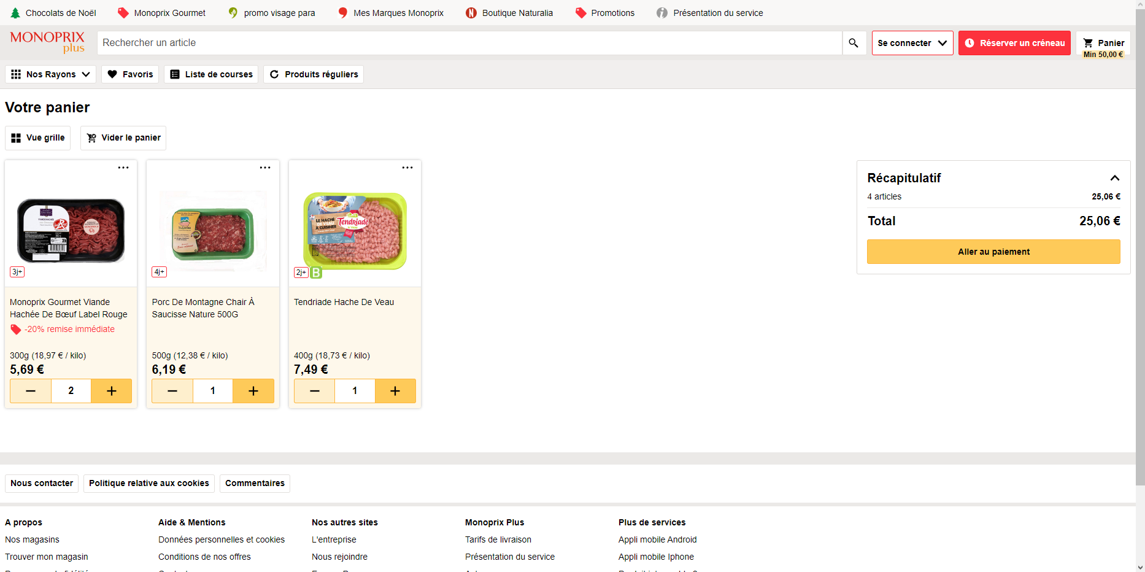1145x572 pixels.
Task: Open options menu for Tendriade card
Action: (407, 168)
